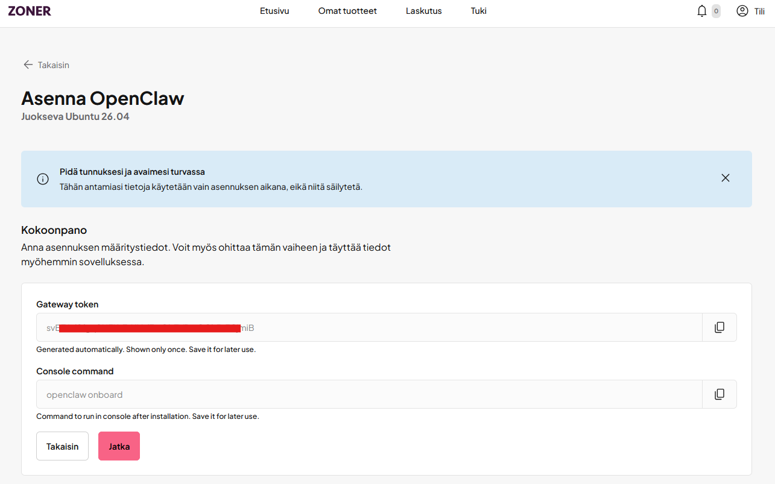
Task: Open the Tili account menu
Action: [x=751, y=11]
